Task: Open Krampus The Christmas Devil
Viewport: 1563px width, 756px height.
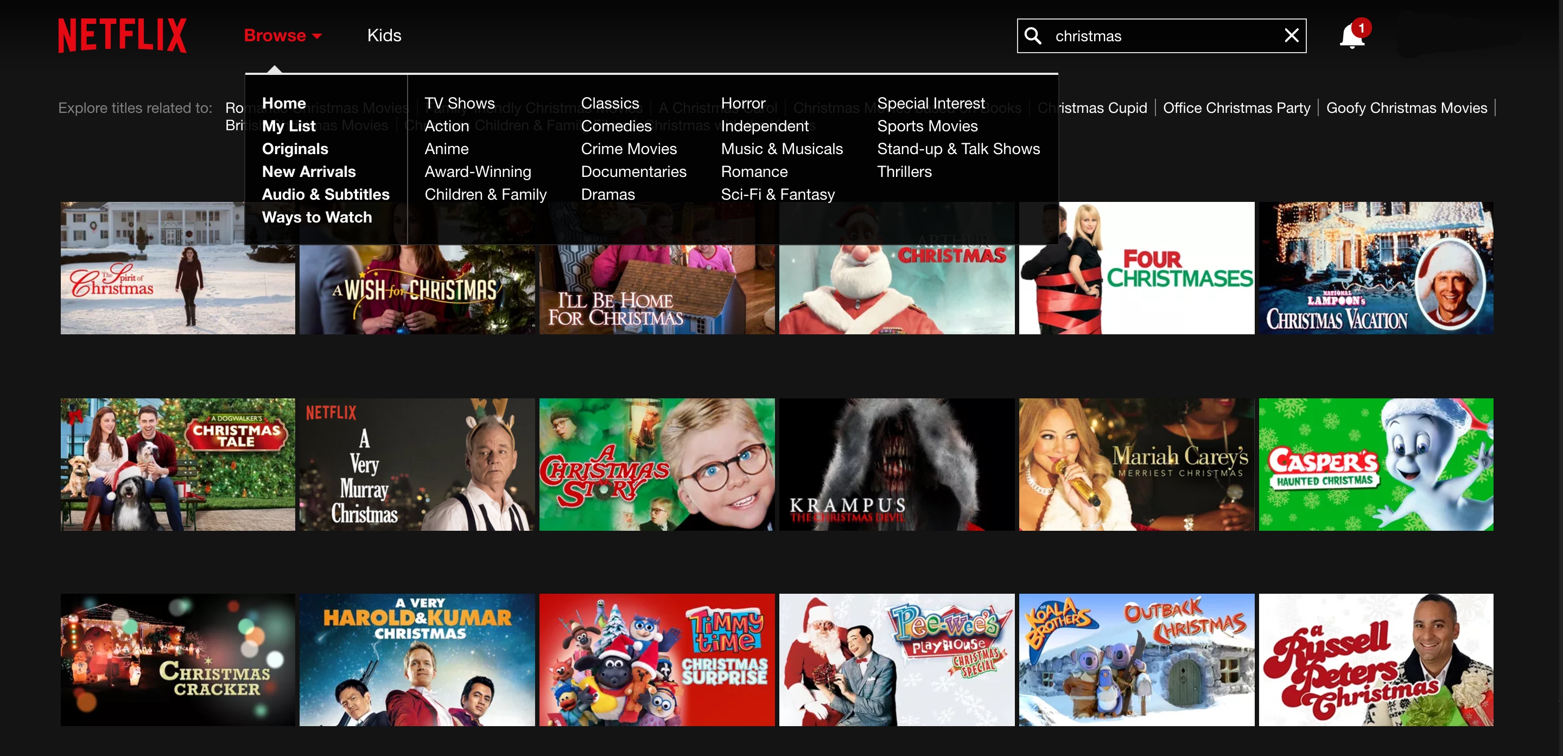Action: coord(897,464)
